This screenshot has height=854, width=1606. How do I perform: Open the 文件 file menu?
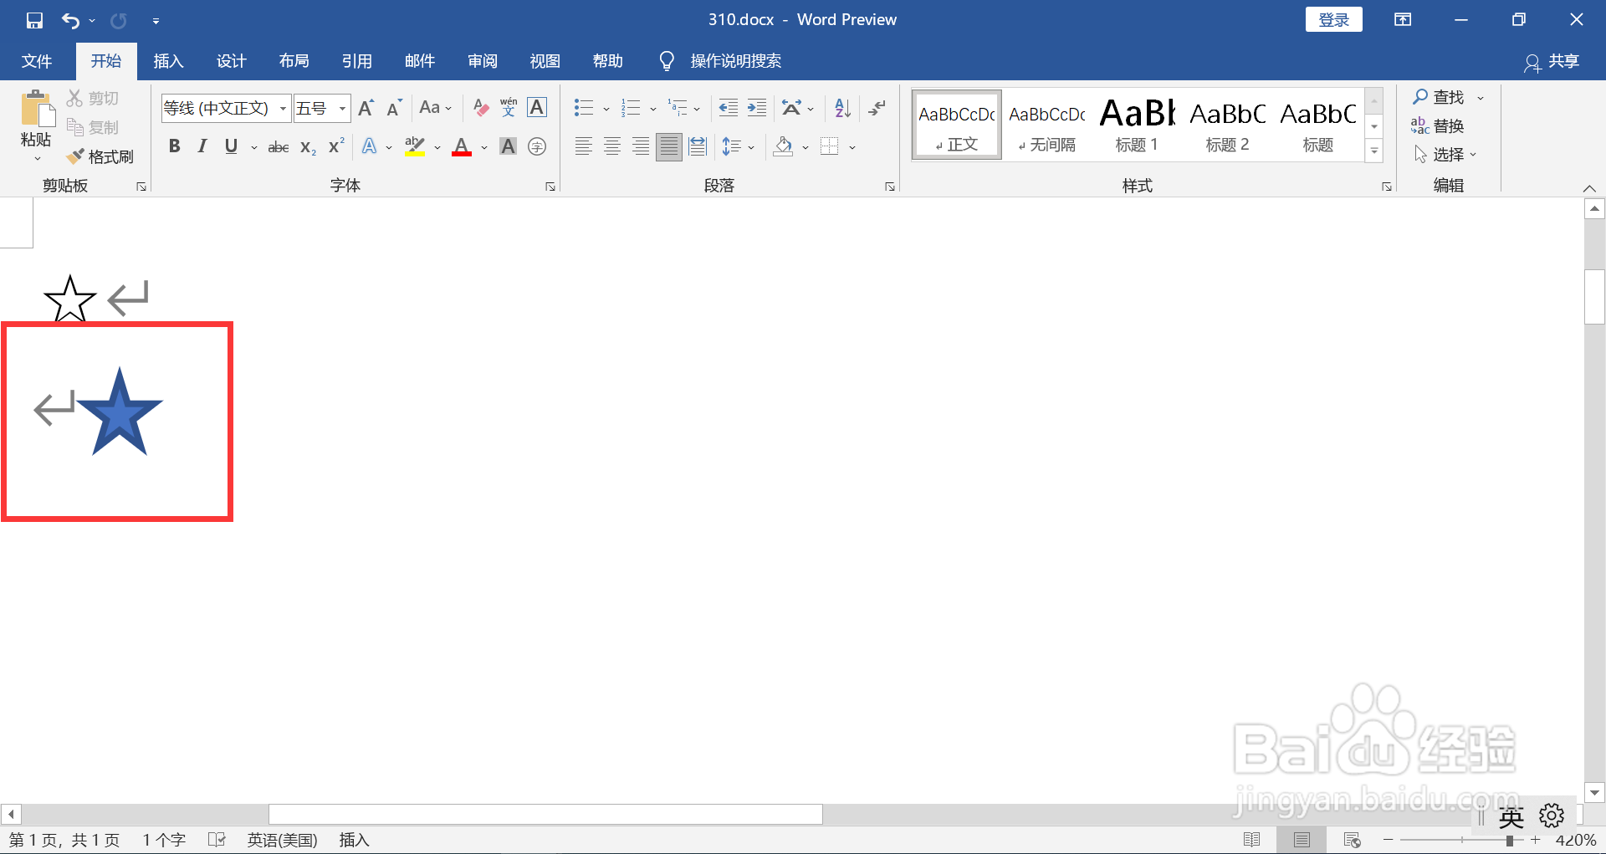(37, 61)
